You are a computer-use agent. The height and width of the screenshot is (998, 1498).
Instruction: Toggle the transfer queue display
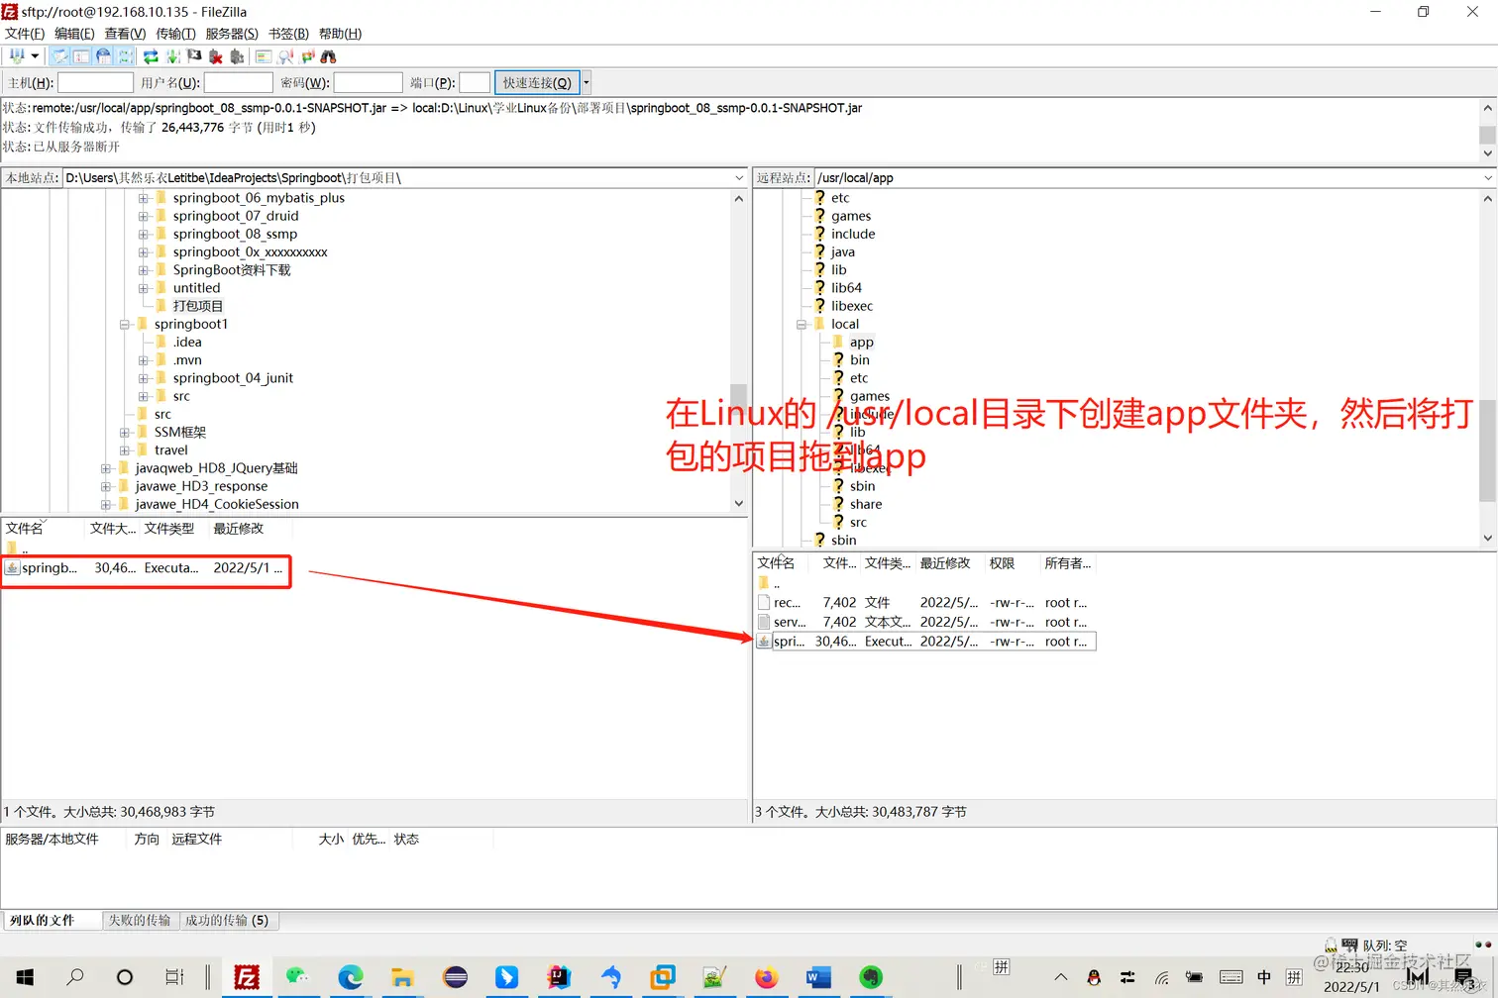[x=125, y=56]
